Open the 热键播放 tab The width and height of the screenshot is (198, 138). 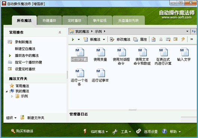point(49,21)
